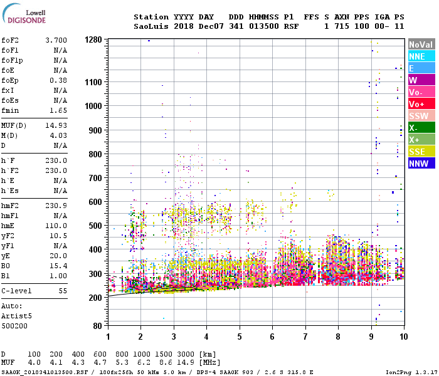Click the foEp value 0.38
439x376 pixels.
click(x=58, y=81)
